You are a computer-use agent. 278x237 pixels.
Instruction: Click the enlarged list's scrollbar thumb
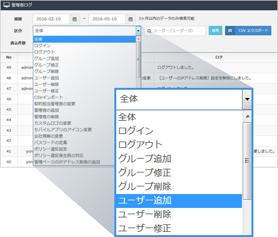pos(247,161)
